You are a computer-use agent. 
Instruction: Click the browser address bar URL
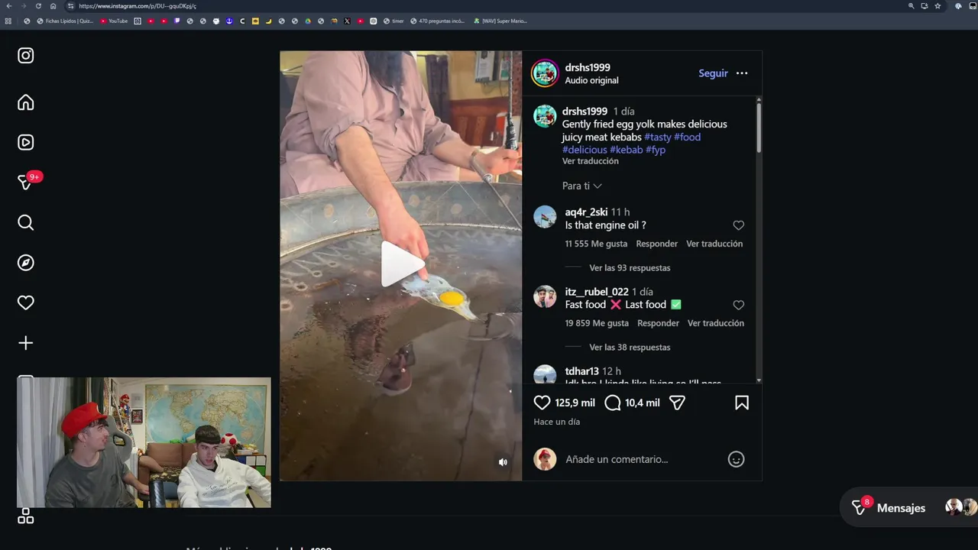138,6
